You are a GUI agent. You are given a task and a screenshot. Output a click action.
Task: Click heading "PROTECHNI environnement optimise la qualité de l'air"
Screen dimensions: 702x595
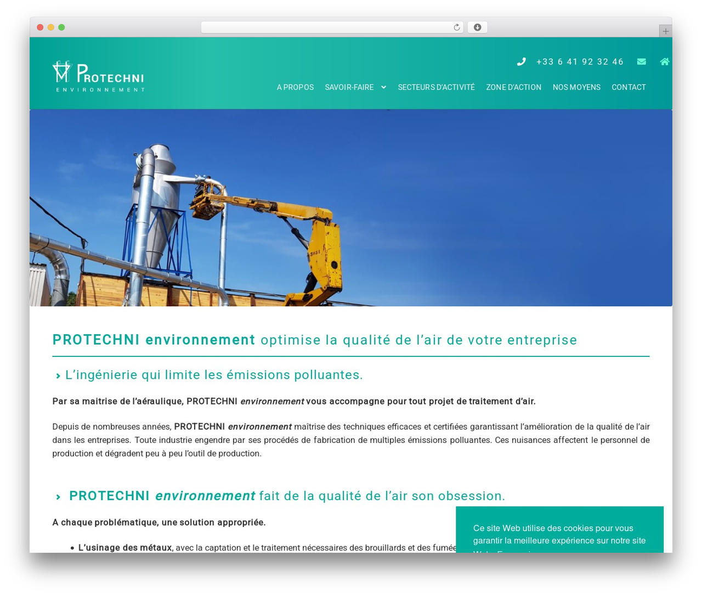[x=315, y=340]
